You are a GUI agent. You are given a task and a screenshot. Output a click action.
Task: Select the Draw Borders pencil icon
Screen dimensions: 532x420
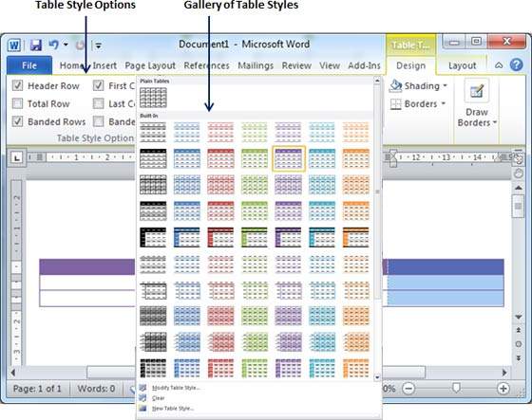[x=477, y=91]
